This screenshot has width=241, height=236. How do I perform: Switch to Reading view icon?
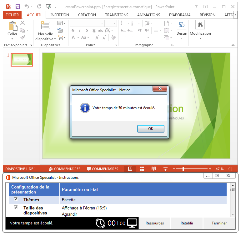click(x=153, y=169)
